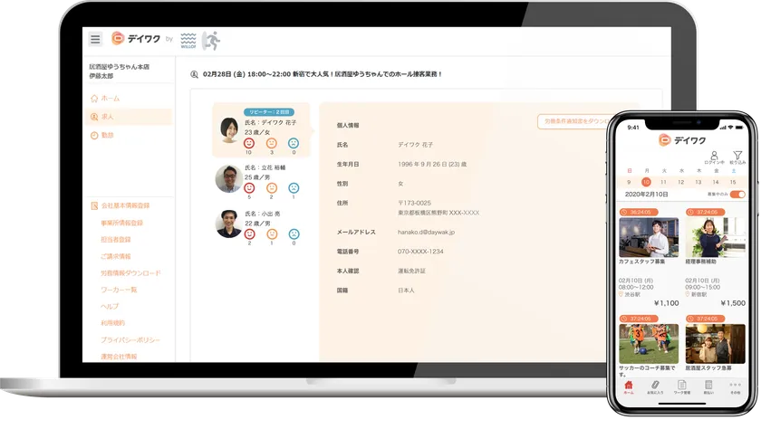The width and height of the screenshot is (761, 429).
Task: Click the blue sad face for 立花 裕輔
Action: 294,188
